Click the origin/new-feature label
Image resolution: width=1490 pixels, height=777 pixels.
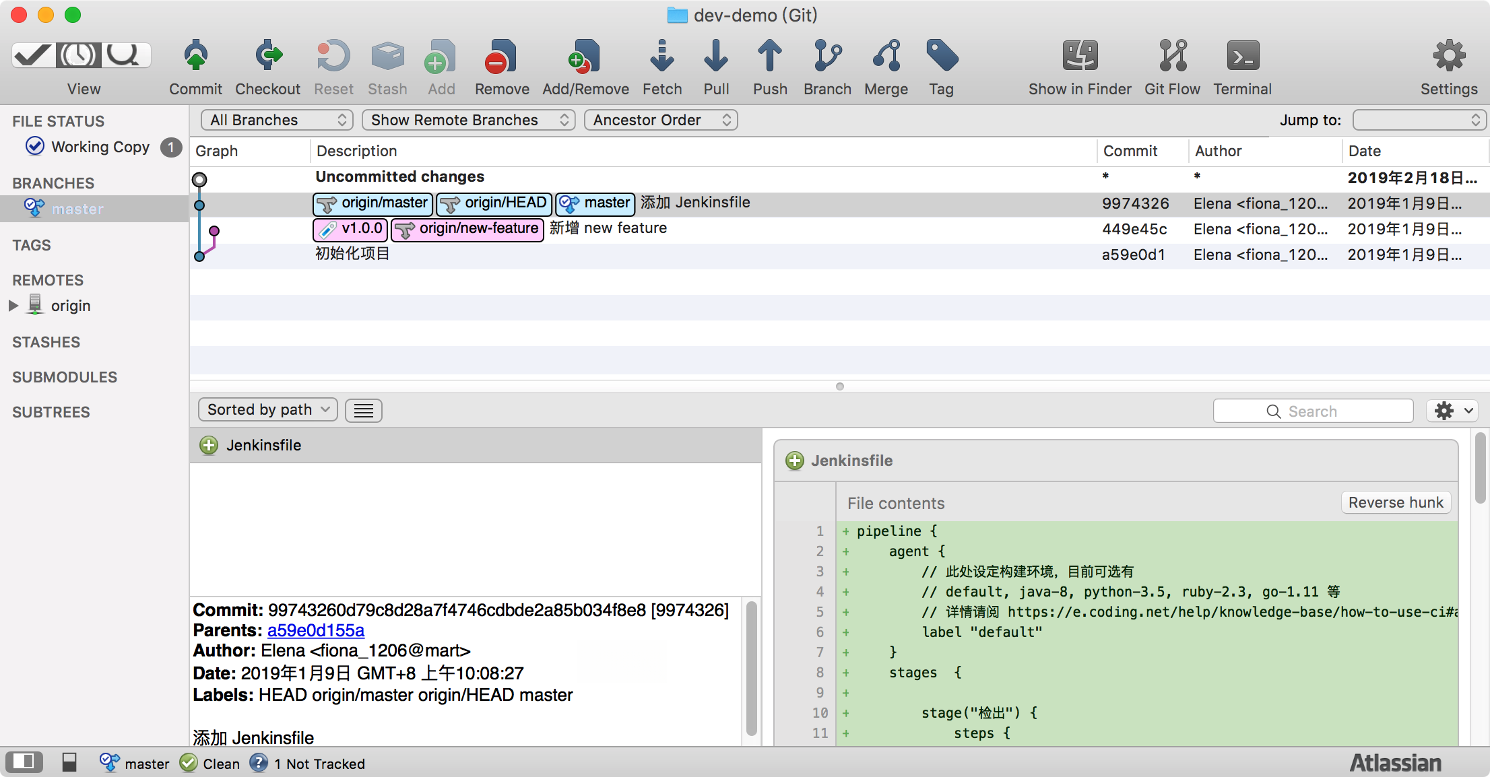467,230
